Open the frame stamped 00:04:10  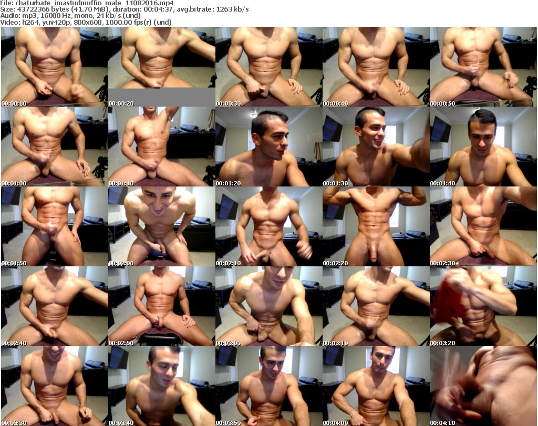483,386
